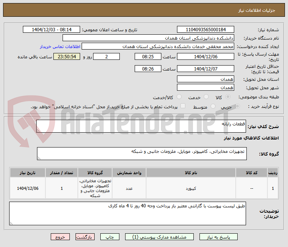Click the announcement date field 1404/12/03 - 08:14
Image resolution: width=288 pixels, height=247 pixels.
pyautogui.click(x=51, y=30)
